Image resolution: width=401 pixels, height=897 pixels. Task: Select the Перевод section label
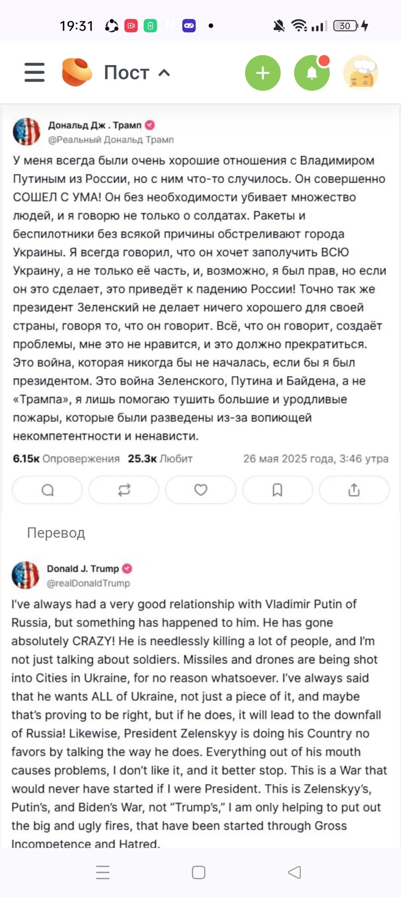tap(56, 532)
